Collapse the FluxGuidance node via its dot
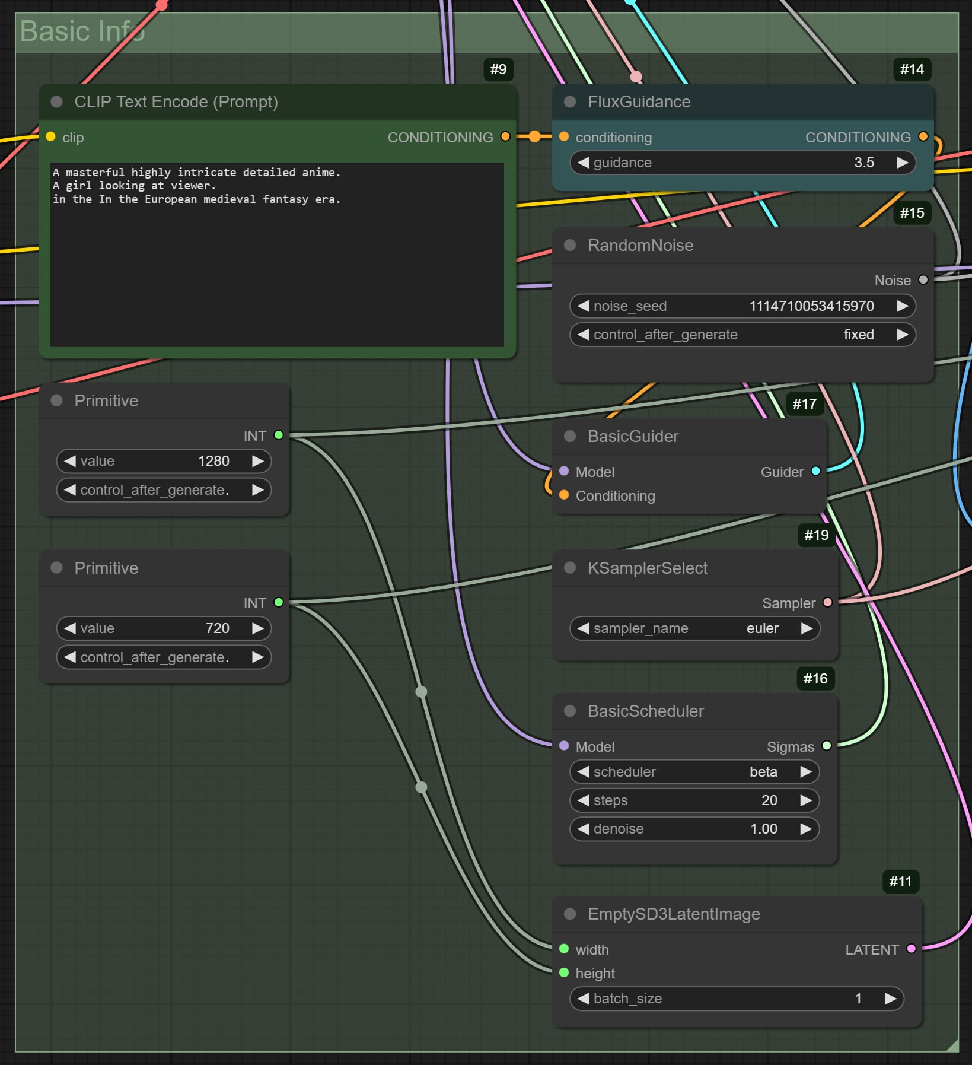Viewport: 972px width, 1065px height. [570, 101]
